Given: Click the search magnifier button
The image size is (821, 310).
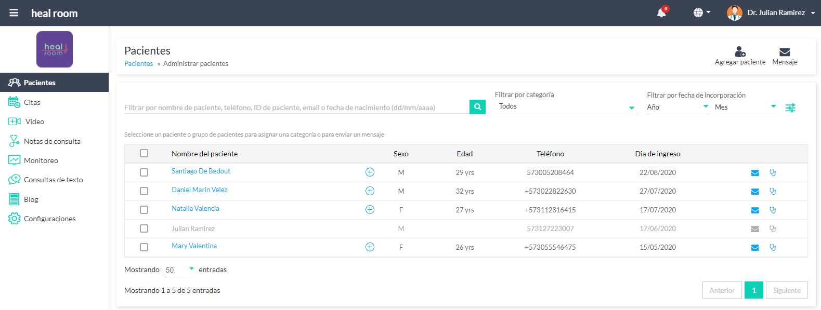Looking at the screenshot, I should [477, 107].
